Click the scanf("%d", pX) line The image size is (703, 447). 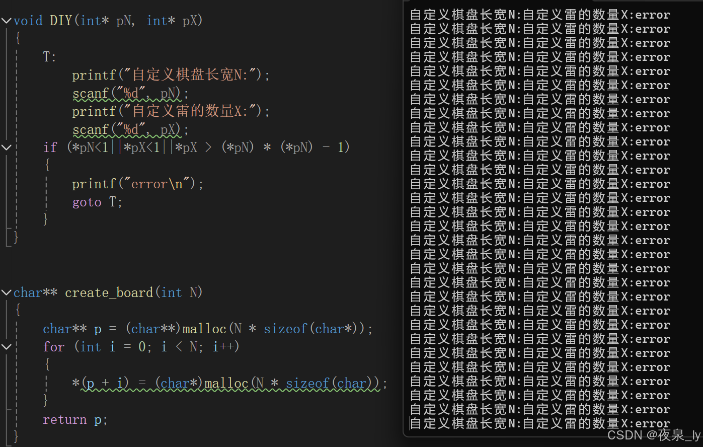pyautogui.click(x=131, y=130)
